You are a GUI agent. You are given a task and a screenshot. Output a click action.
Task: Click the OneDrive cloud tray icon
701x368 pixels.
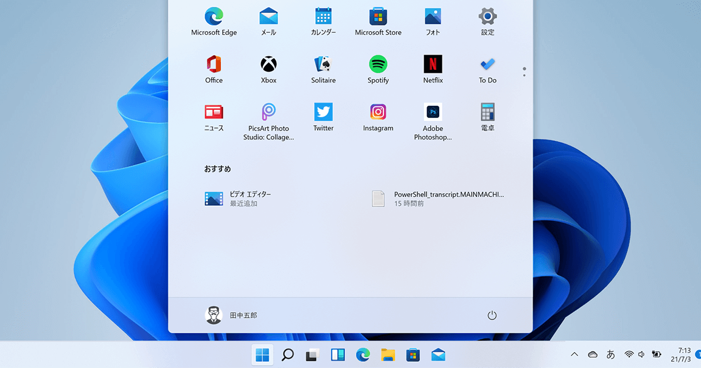(x=592, y=355)
